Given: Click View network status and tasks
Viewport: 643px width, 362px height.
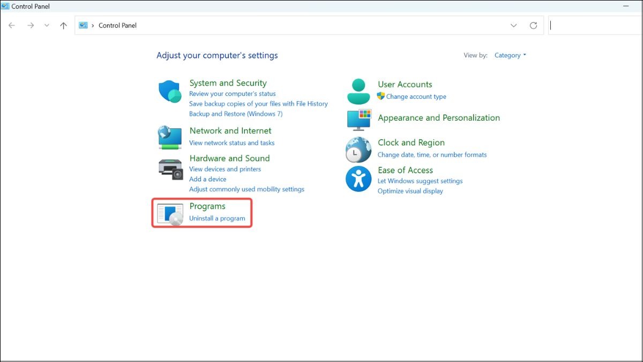Looking at the screenshot, I should [231, 143].
